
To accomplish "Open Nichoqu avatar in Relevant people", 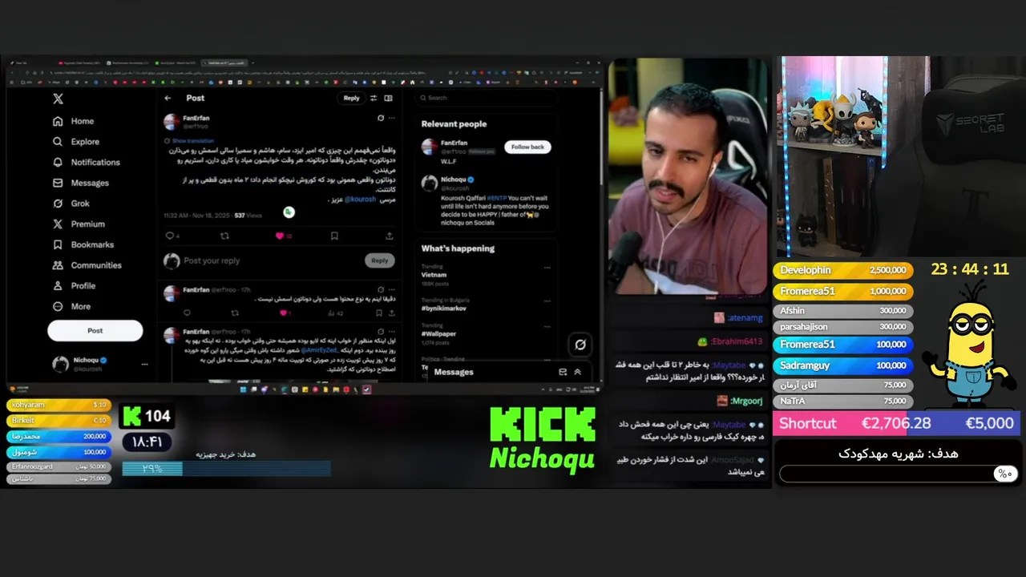I will point(430,184).
